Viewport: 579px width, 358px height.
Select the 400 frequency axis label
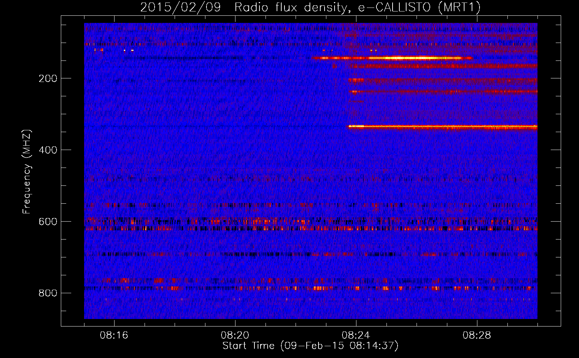[48, 150]
